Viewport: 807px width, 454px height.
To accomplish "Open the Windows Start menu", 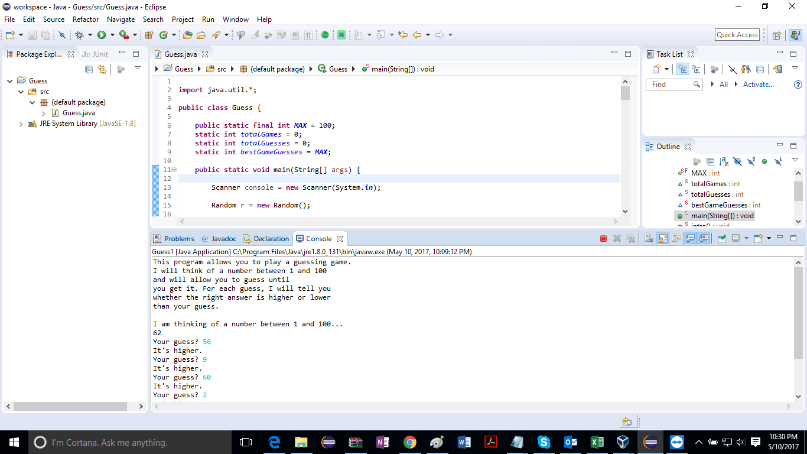I will [14, 442].
